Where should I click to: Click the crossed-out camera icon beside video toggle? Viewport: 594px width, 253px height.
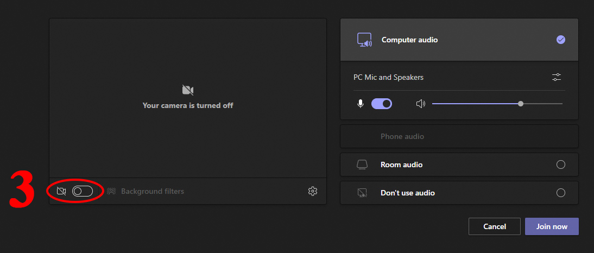(x=61, y=191)
